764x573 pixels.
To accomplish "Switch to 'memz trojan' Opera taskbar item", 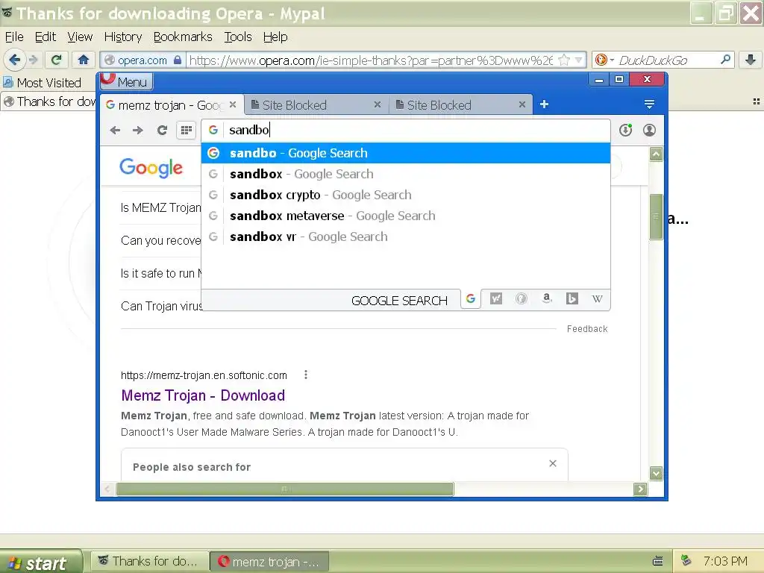I will 269,562.
